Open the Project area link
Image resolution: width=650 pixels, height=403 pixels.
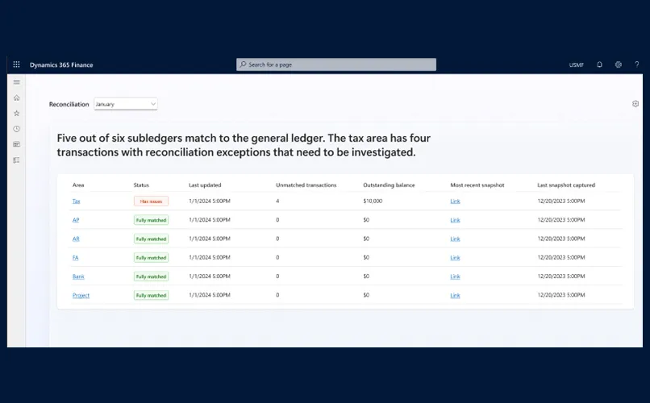[x=81, y=295]
